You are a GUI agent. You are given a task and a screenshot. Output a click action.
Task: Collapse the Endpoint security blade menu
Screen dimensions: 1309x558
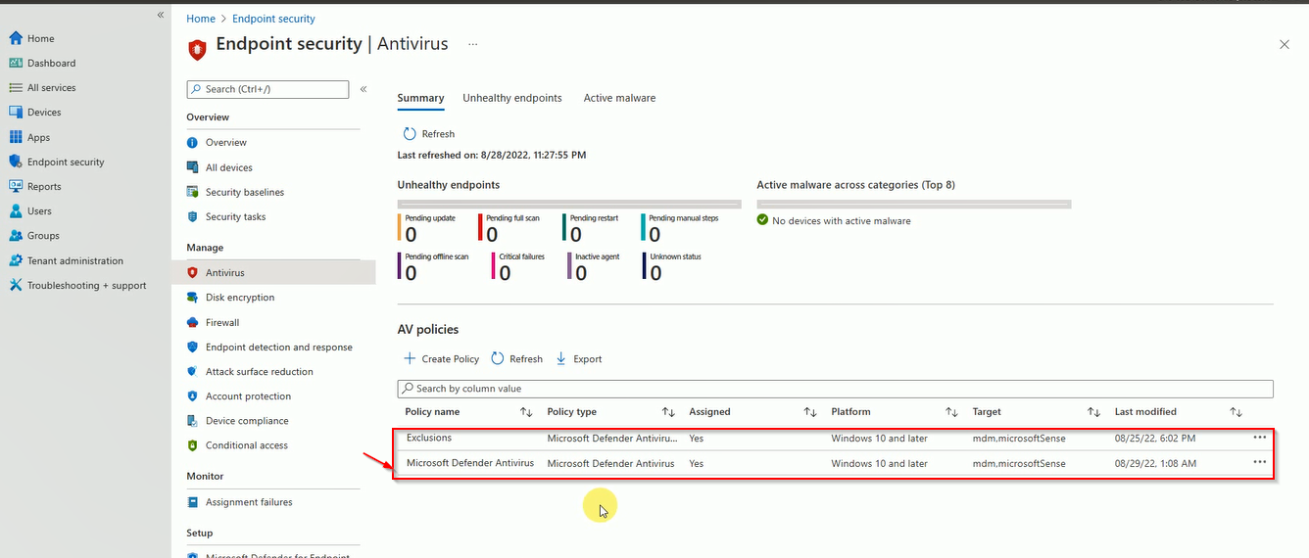[x=364, y=89]
